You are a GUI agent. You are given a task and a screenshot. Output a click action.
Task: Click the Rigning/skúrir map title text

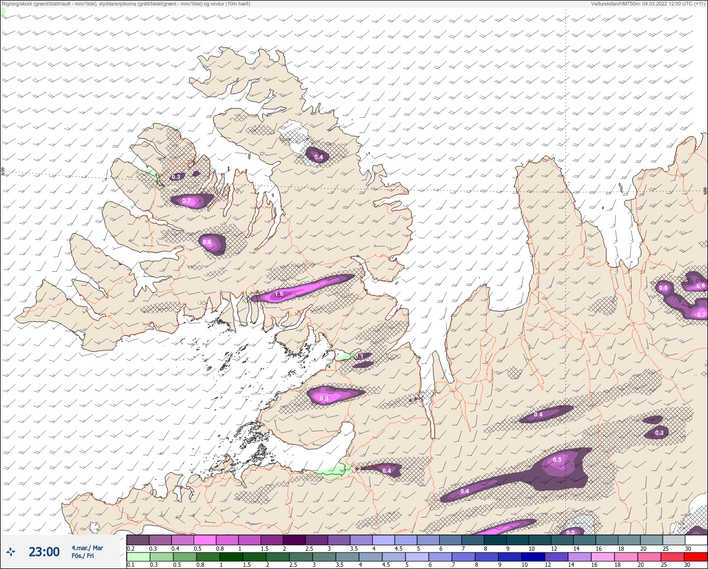pos(126,4)
